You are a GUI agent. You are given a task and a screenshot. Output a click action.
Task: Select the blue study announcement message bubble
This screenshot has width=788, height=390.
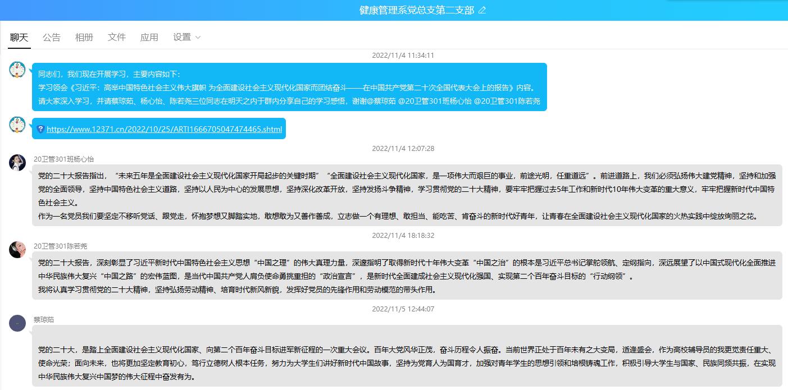289,87
